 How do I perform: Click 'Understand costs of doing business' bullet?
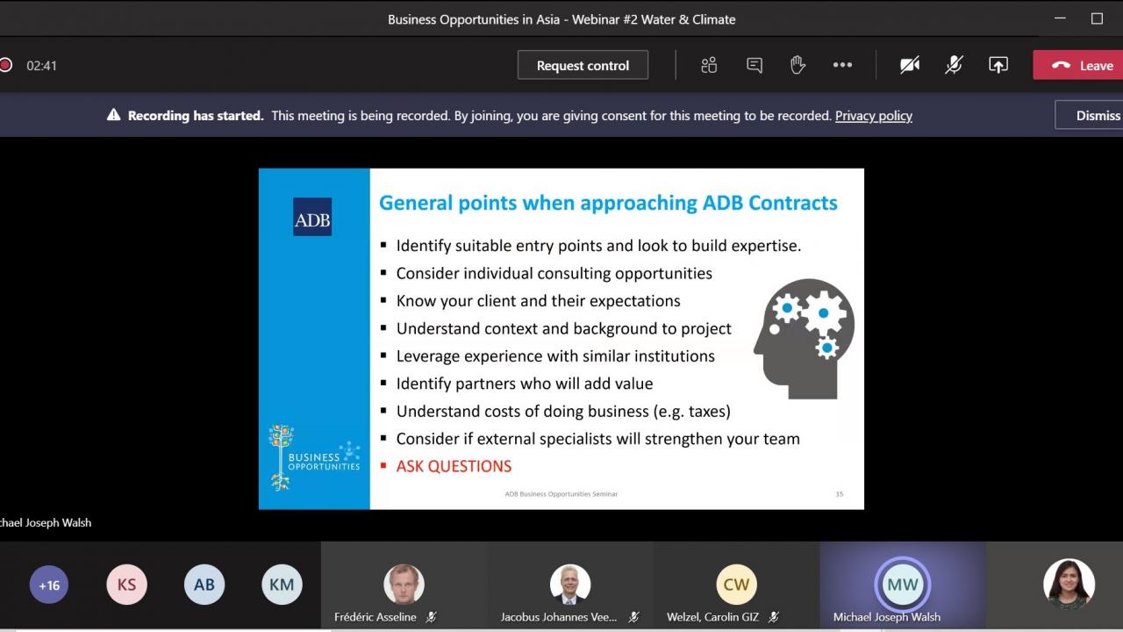[563, 411]
